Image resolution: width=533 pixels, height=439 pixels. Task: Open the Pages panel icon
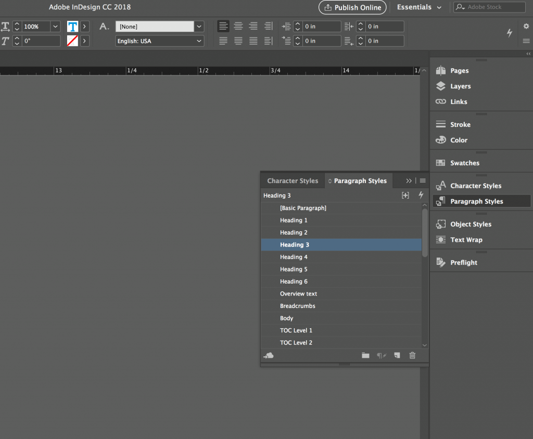441,71
